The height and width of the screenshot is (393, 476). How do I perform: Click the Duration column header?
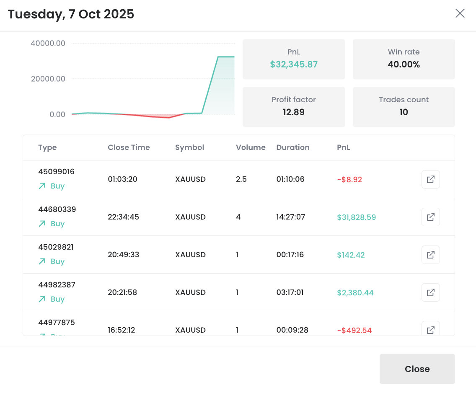coord(293,147)
